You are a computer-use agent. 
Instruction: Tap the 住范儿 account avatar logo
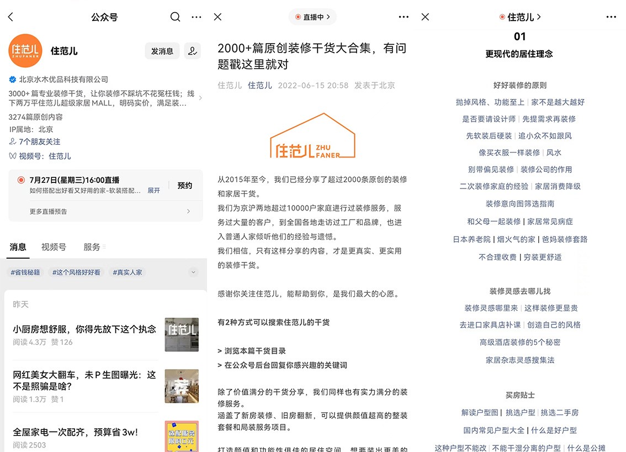coord(25,50)
